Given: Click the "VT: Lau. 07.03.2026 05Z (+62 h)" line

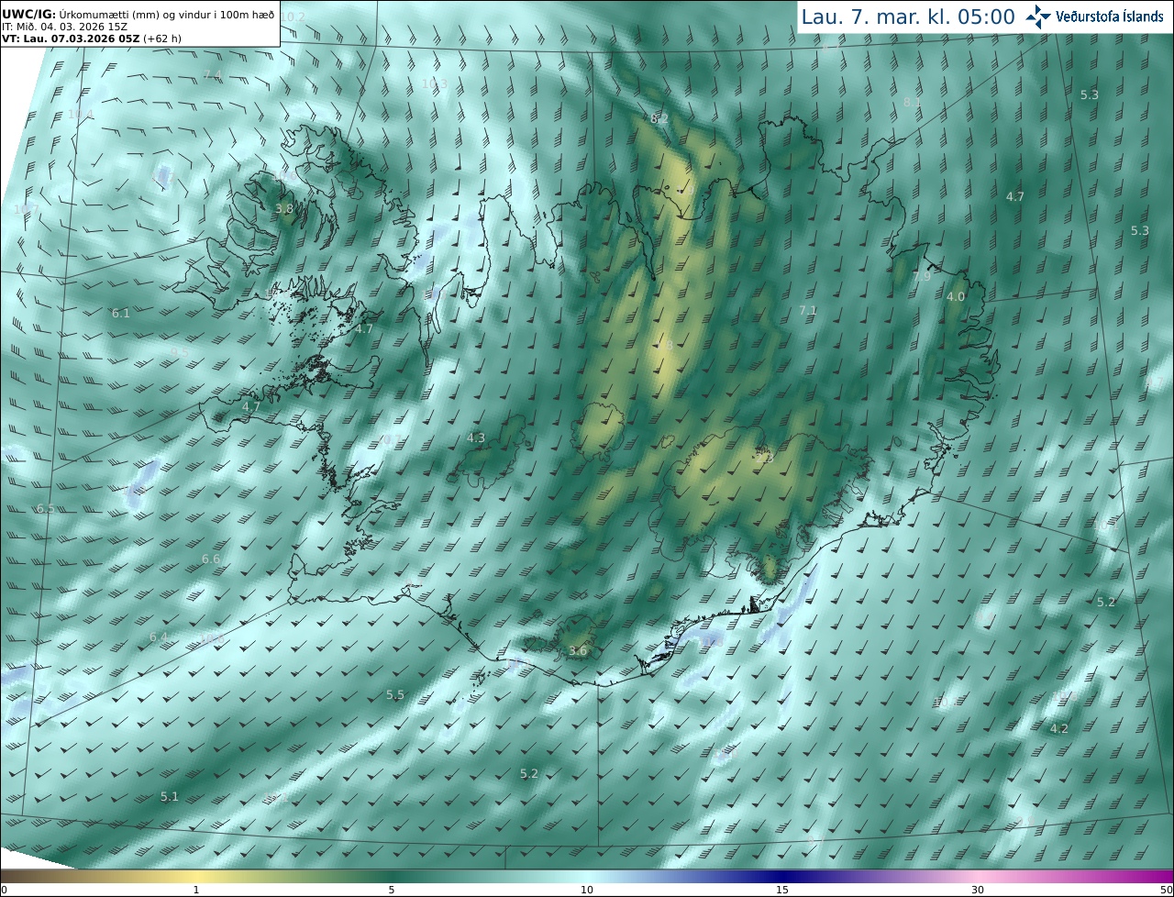Looking at the screenshot, I should [x=92, y=39].
